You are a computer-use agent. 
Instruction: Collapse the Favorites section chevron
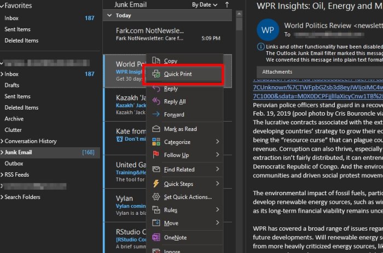(x=2, y=6)
